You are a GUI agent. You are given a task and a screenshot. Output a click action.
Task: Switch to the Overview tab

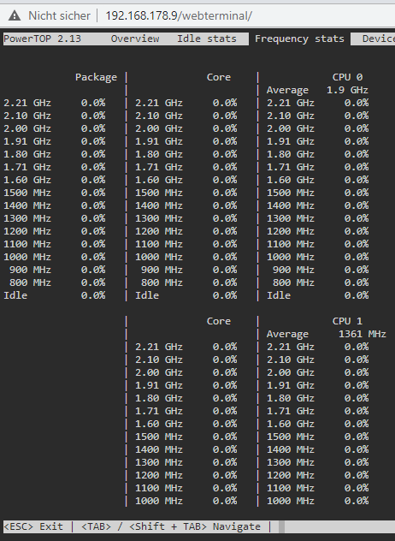click(x=135, y=39)
